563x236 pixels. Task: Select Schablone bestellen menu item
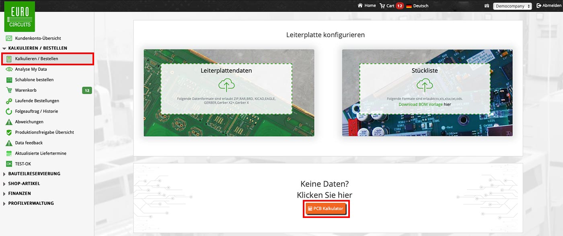click(x=34, y=80)
